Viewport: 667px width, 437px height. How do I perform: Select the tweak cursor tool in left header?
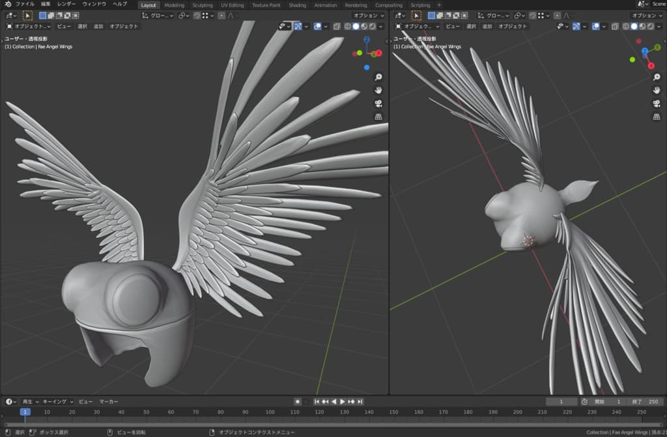click(27, 15)
